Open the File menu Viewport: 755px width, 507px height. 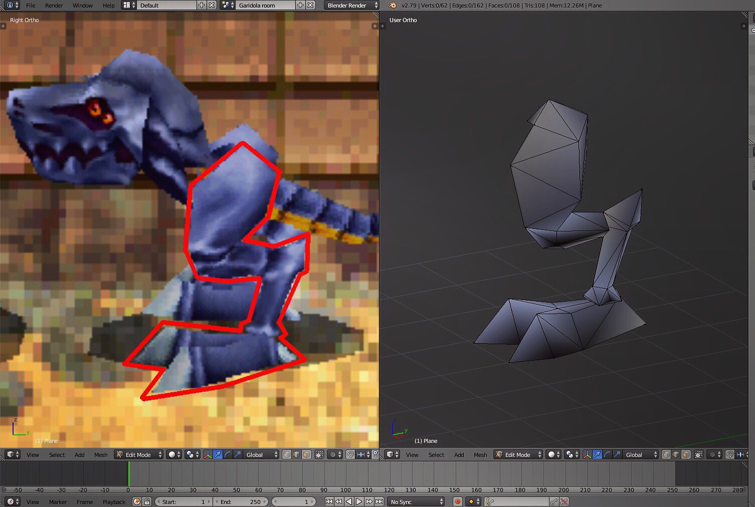coord(31,6)
